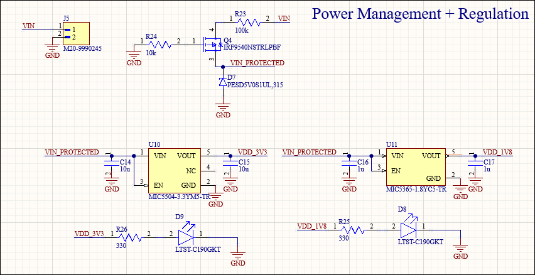Click the 330 value under R25
535x275 pixels.
343,238
